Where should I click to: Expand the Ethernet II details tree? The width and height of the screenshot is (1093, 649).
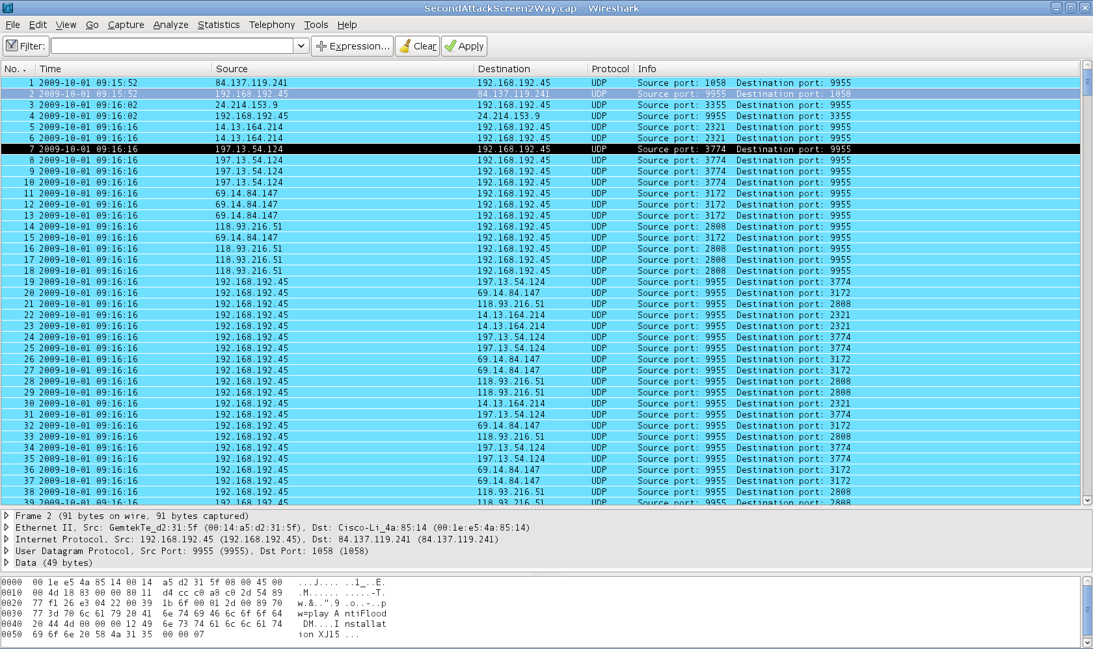(7, 527)
